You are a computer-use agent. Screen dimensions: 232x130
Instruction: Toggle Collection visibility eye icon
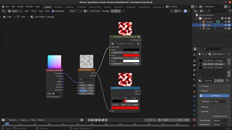tap(226, 18)
